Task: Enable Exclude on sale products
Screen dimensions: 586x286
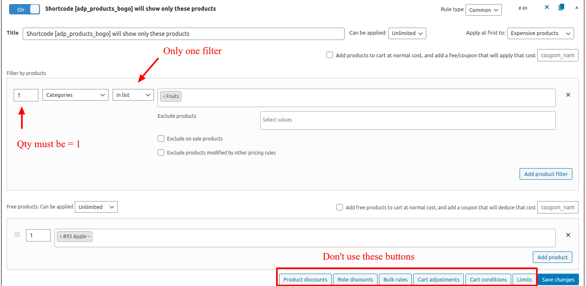Action: click(161, 139)
